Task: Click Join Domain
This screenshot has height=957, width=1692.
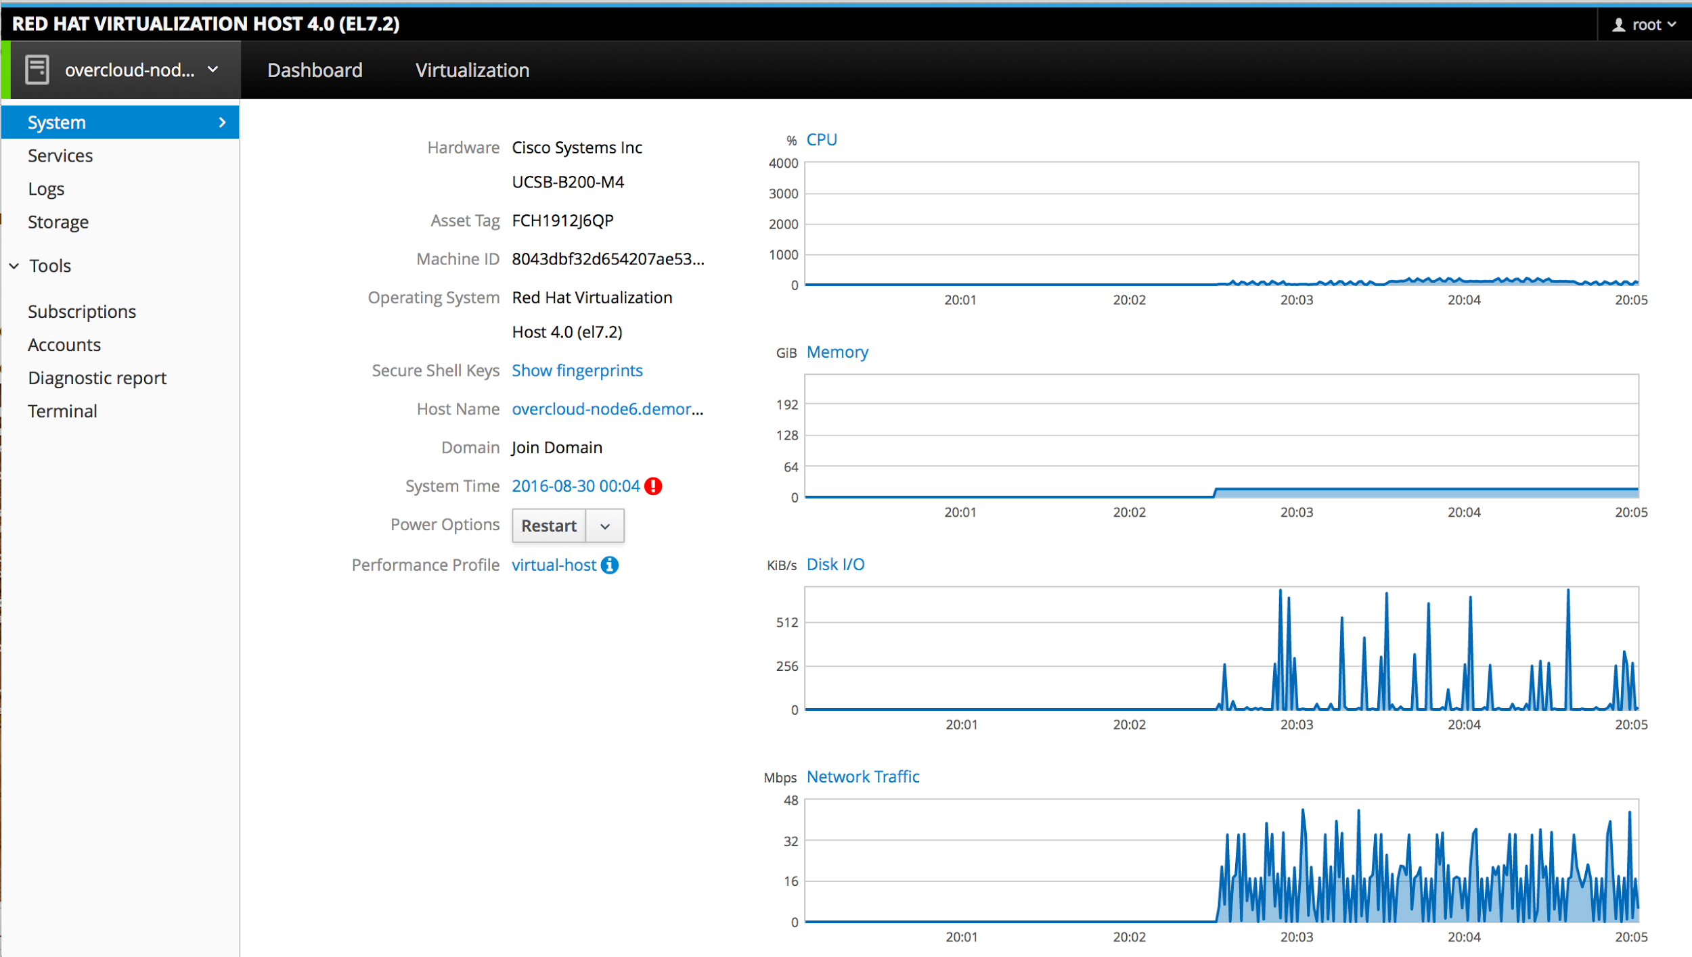Action: (556, 448)
